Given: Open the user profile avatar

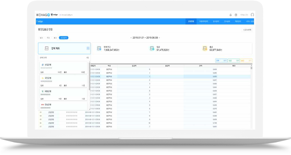Looking at the screenshot, I should coord(252,15).
